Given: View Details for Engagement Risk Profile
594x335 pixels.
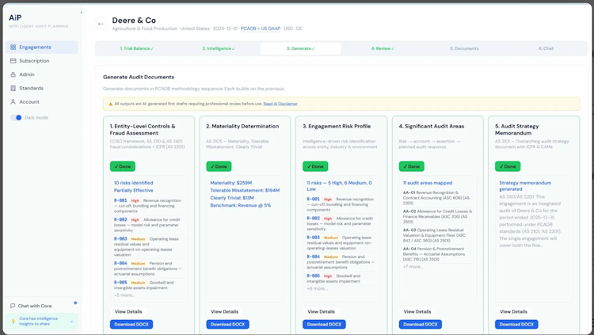Looking at the screenshot, I should pos(321,311).
